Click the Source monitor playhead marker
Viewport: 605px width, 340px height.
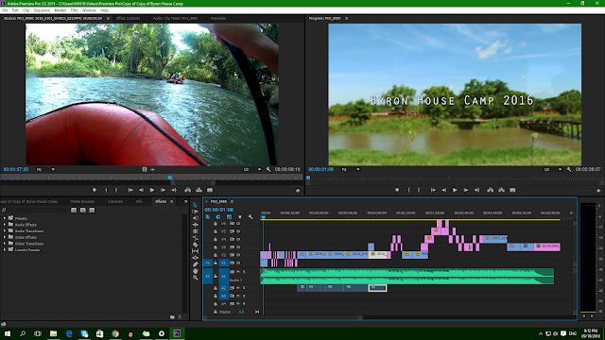point(170,178)
